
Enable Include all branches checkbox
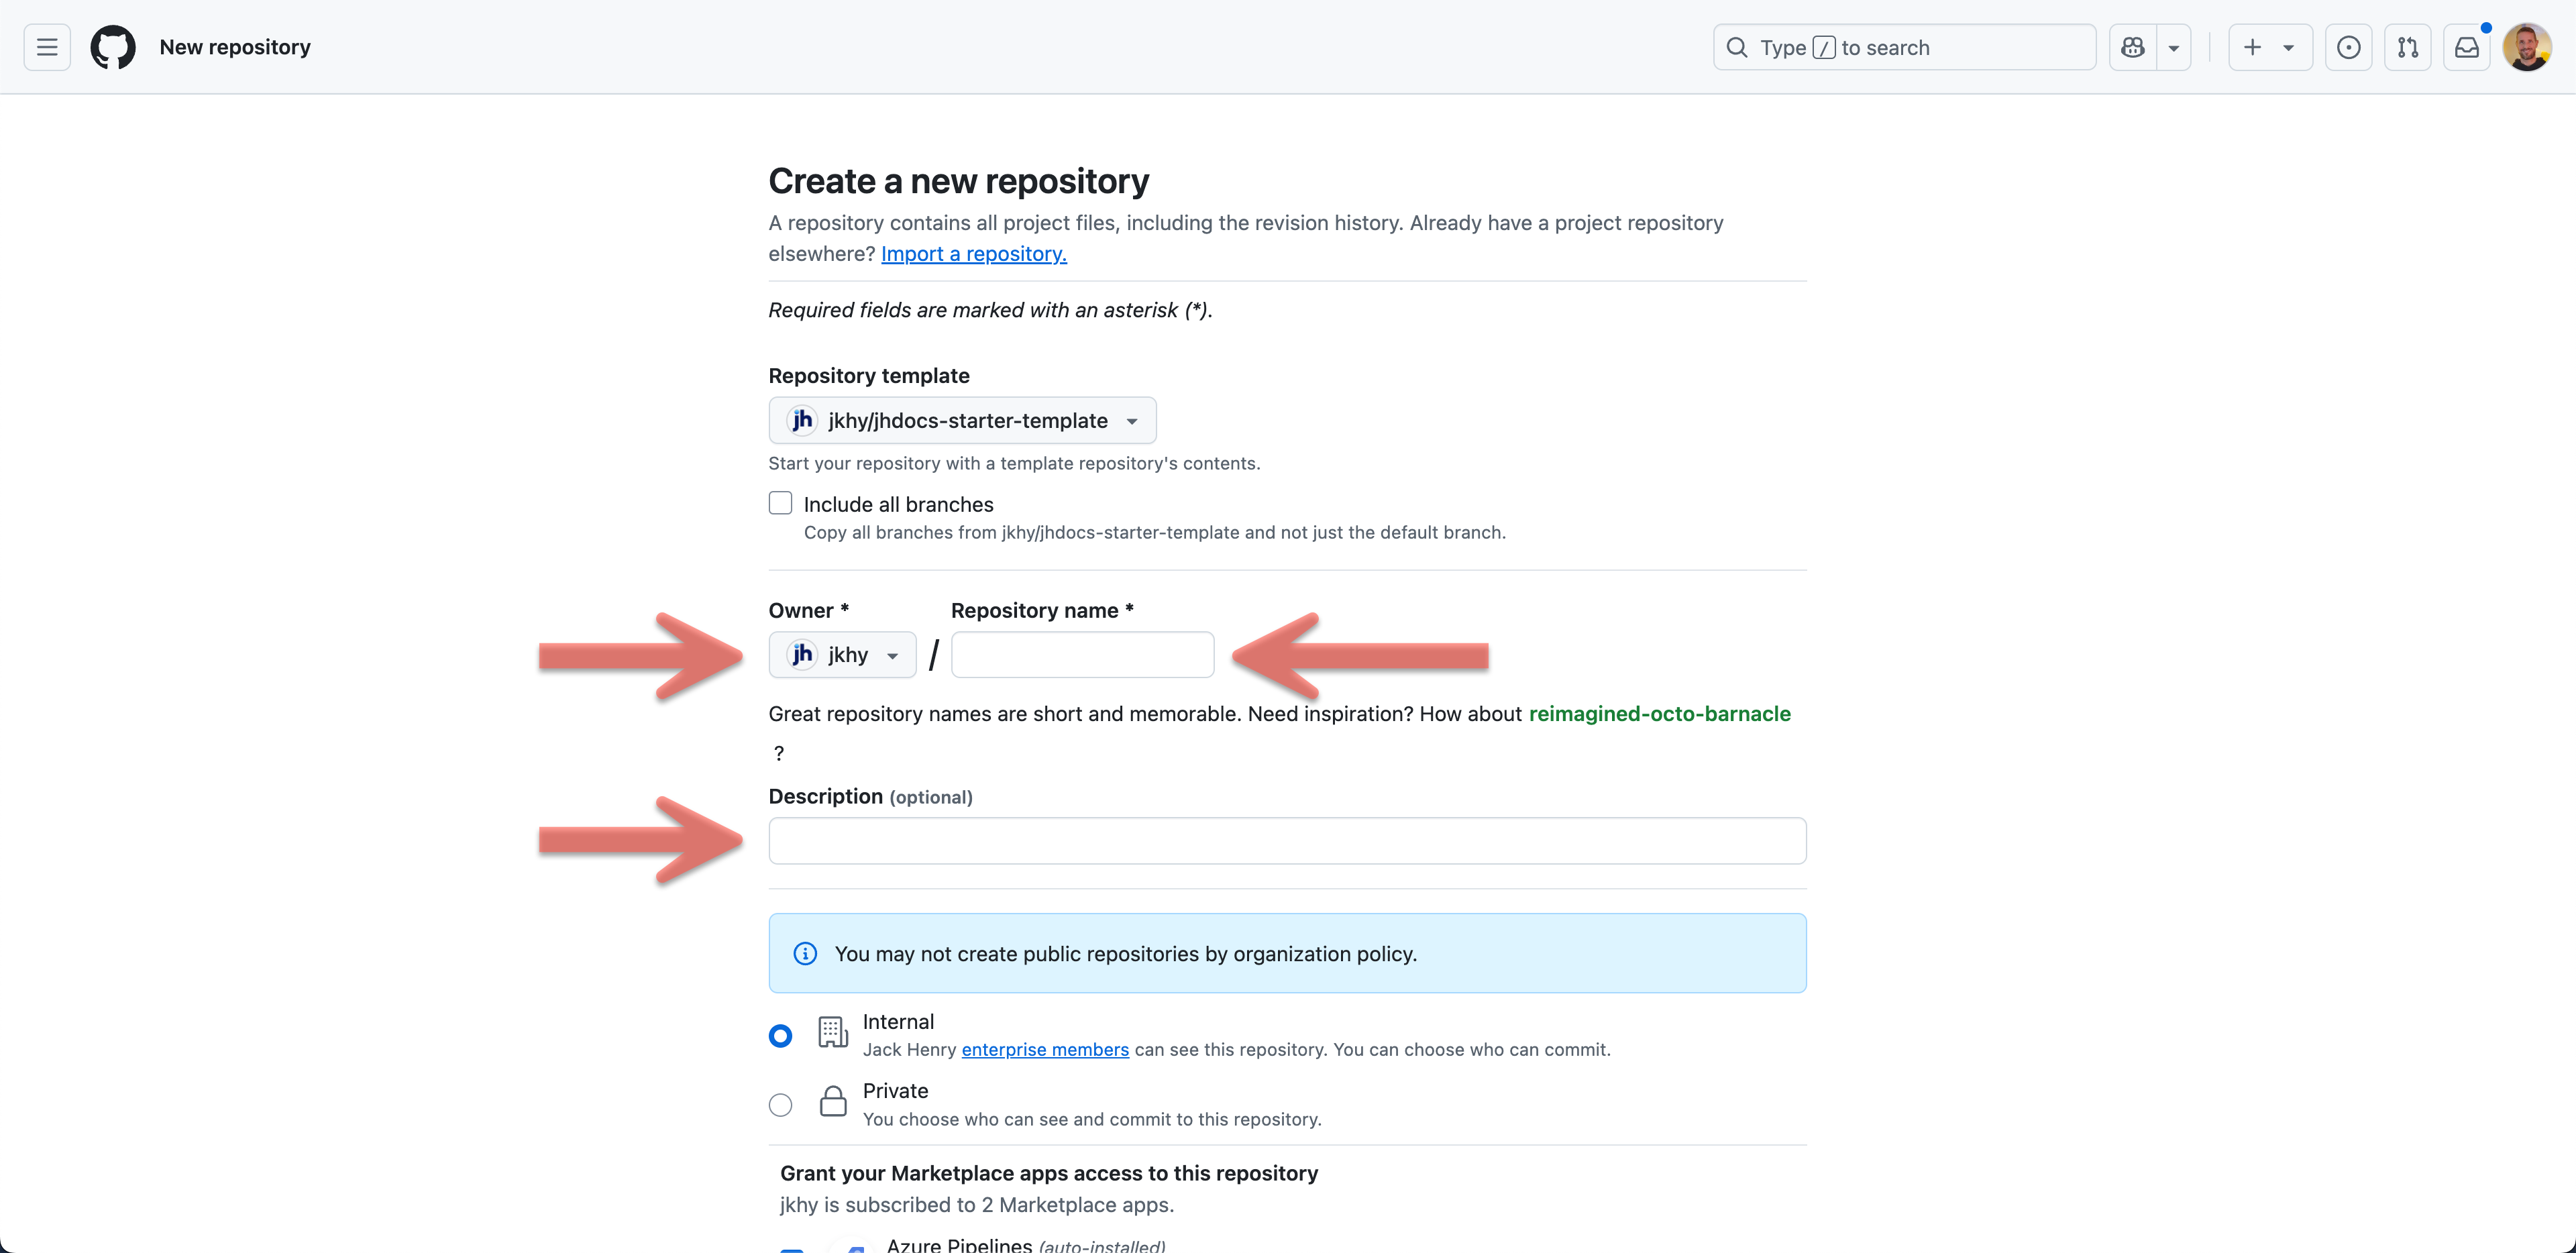click(780, 503)
